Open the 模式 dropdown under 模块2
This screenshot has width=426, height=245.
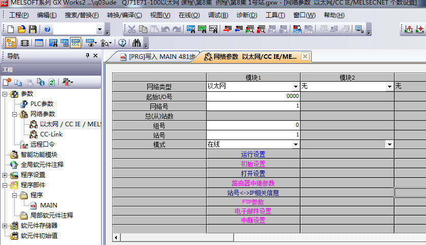click(x=389, y=145)
